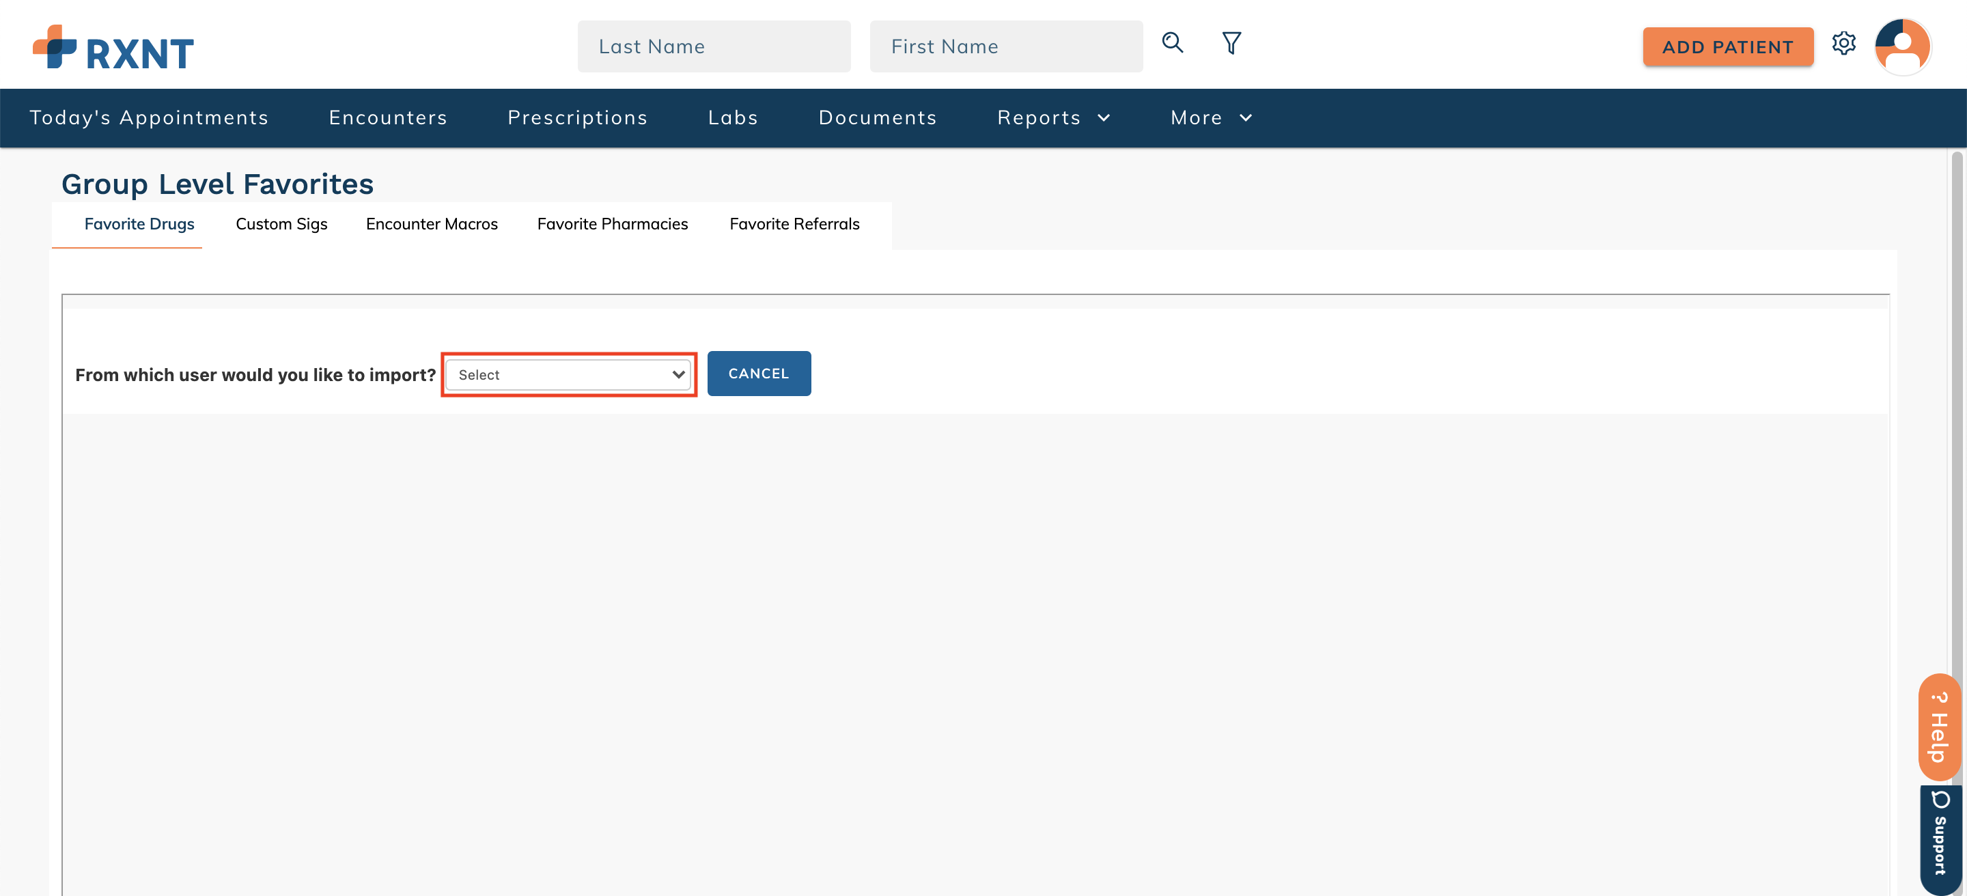Open the import user Select dropdown
This screenshot has height=896, width=1967.
click(x=568, y=375)
